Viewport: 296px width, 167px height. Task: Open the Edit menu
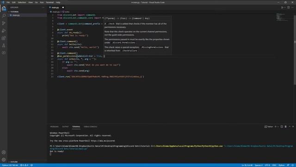[x=14, y=2]
